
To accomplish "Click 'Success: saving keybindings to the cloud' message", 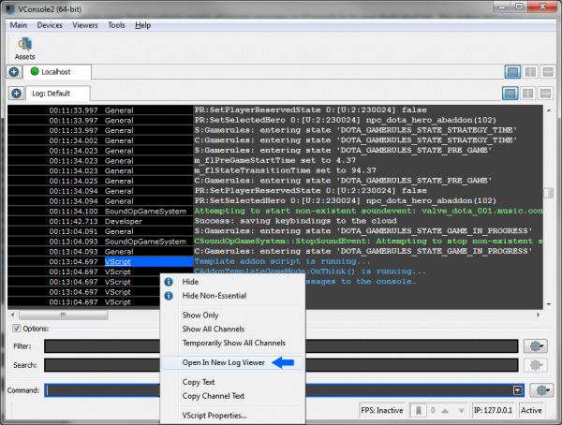I will coord(295,221).
